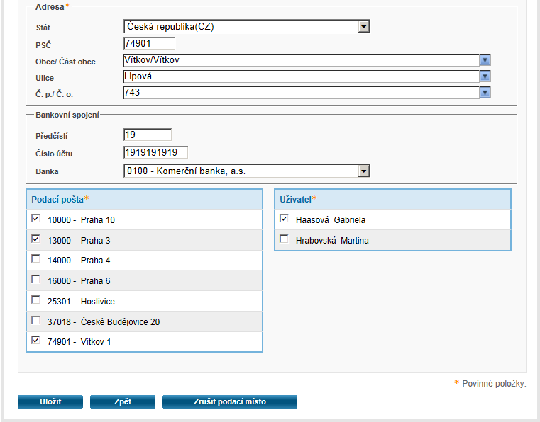Click the Zrušit podací místo button
The width and height of the screenshot is (540, 422).
pos(229,401)
